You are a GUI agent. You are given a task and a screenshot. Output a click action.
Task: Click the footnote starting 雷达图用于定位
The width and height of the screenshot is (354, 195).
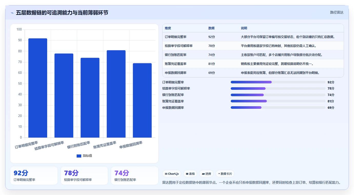251,182
